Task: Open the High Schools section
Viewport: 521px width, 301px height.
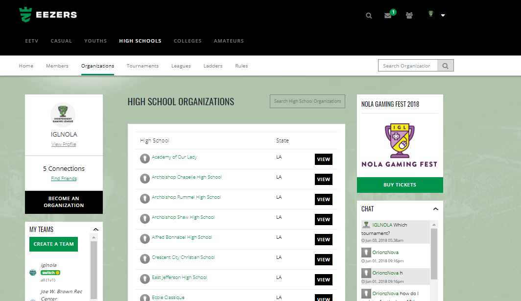Action: click(x=140, y=41)
